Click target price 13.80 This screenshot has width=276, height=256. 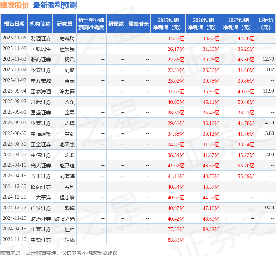tap(268, 133)
